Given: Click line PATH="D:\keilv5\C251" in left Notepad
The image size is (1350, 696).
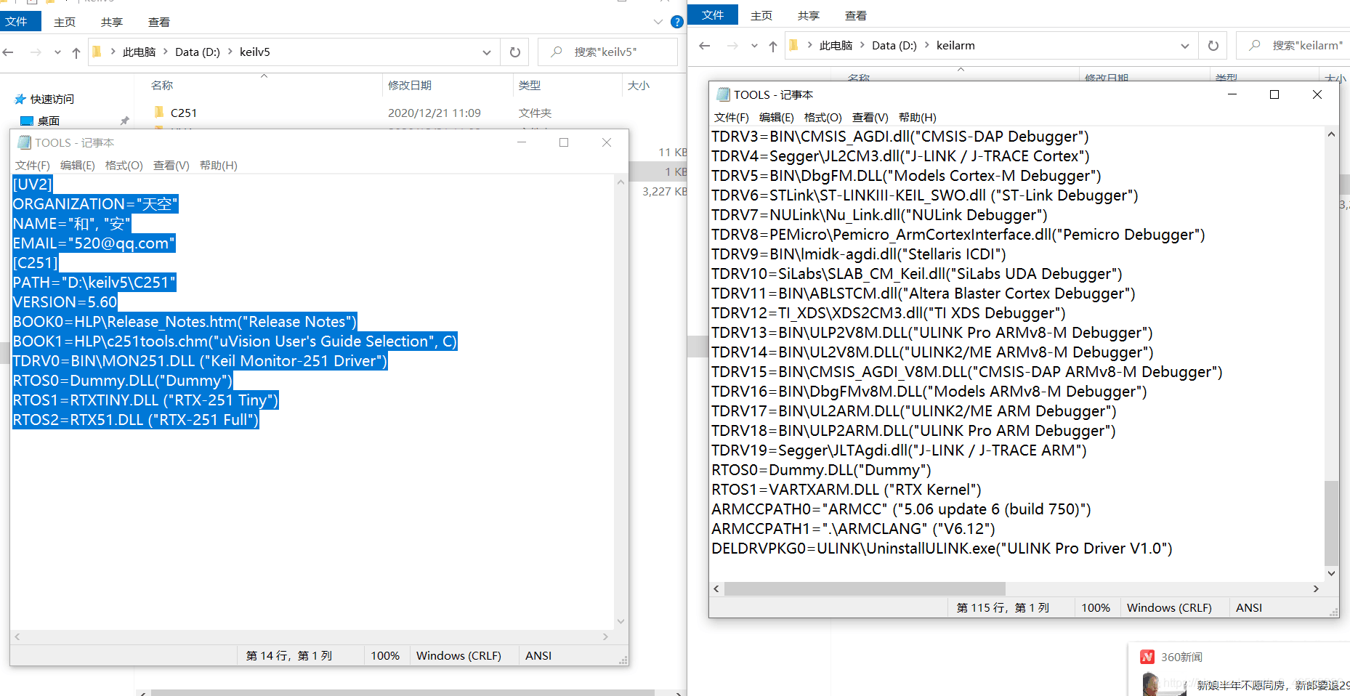Looking at the screenshot, I should [x=94, y=283].
